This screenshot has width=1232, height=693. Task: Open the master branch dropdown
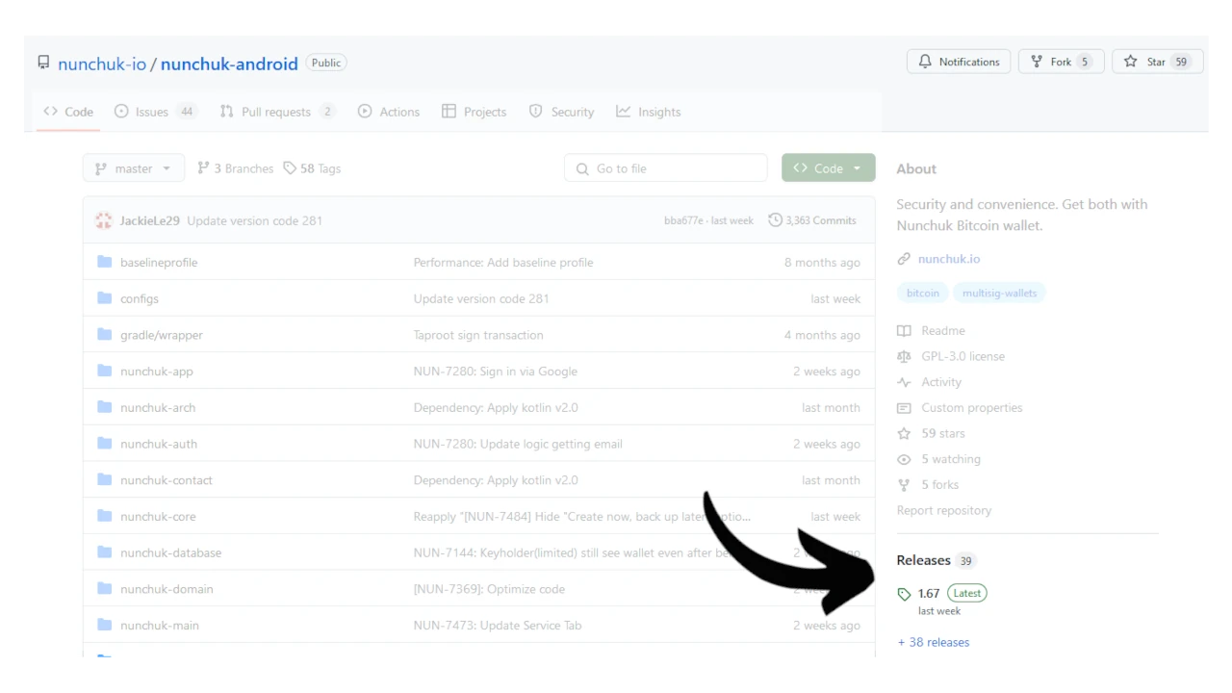[x=133, y=168]
